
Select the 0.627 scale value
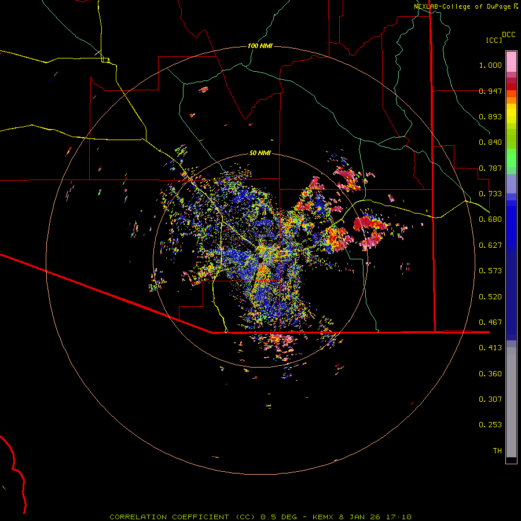pos(490,245)
